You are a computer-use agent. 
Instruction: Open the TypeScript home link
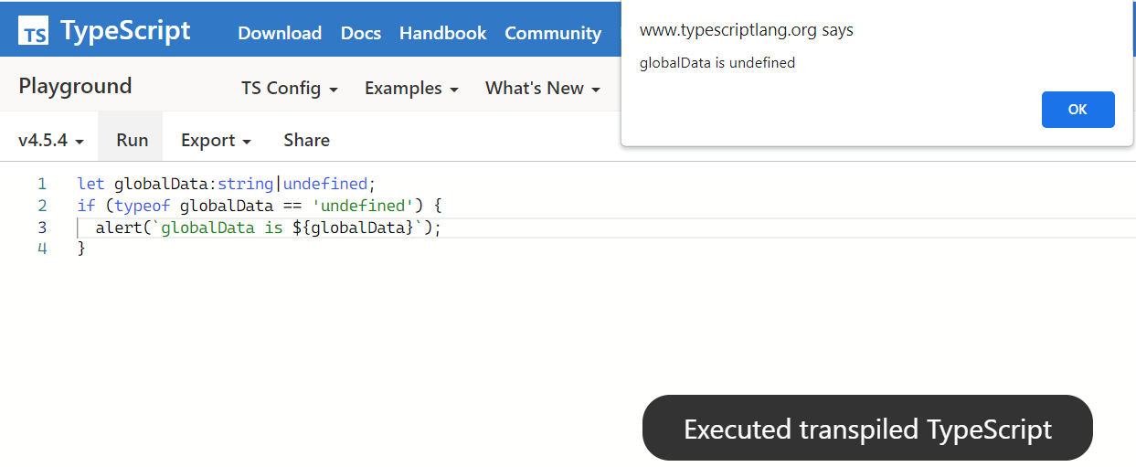pos(104,31)
